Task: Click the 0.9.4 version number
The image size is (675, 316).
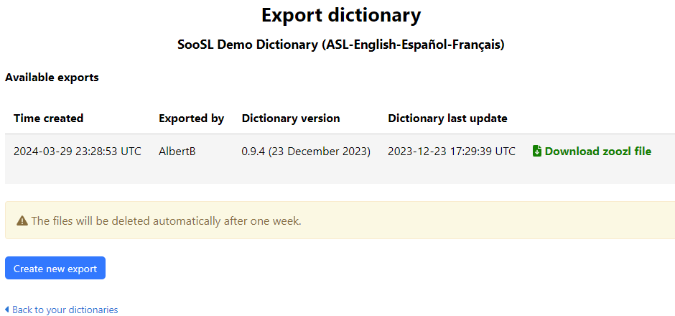Action: [x=256, y=152]
